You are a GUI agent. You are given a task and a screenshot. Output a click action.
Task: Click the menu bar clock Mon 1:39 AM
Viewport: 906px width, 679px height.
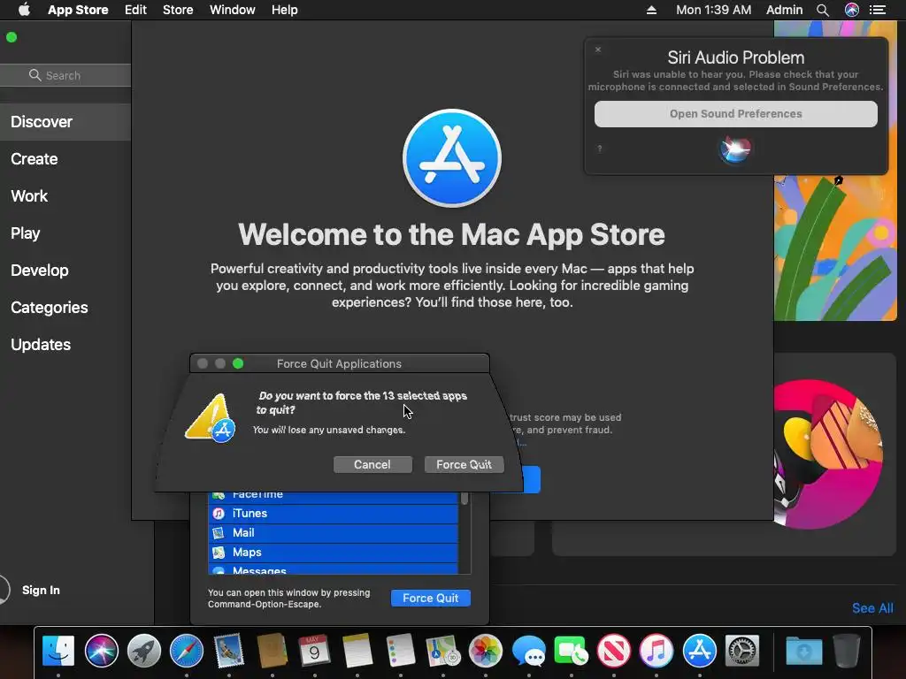pos(714,10)
